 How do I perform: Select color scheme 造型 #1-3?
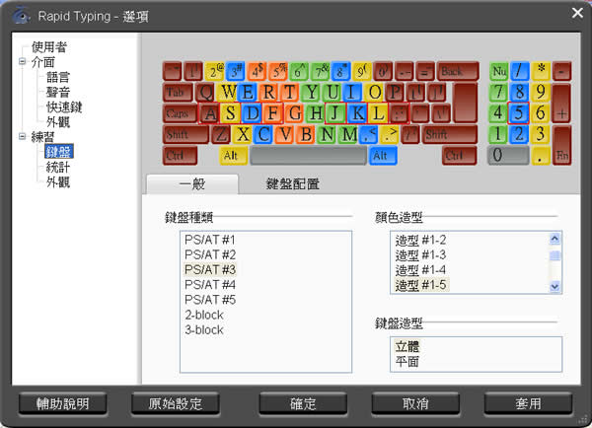[420, 255]
